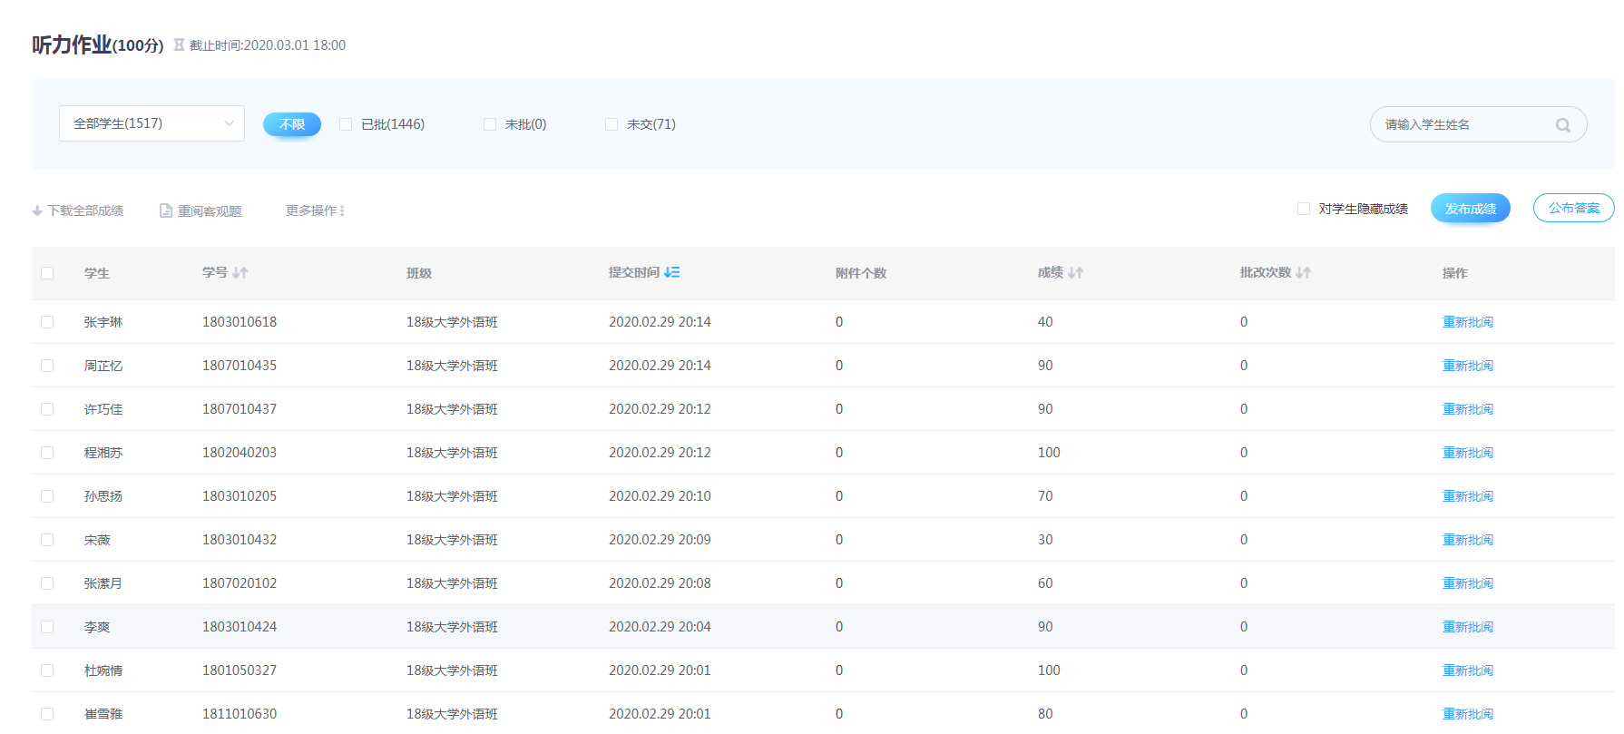The width and height of the screenshot is (1624, 734).
Task: Sort by submission time icon
Action: tap(671, 272)
